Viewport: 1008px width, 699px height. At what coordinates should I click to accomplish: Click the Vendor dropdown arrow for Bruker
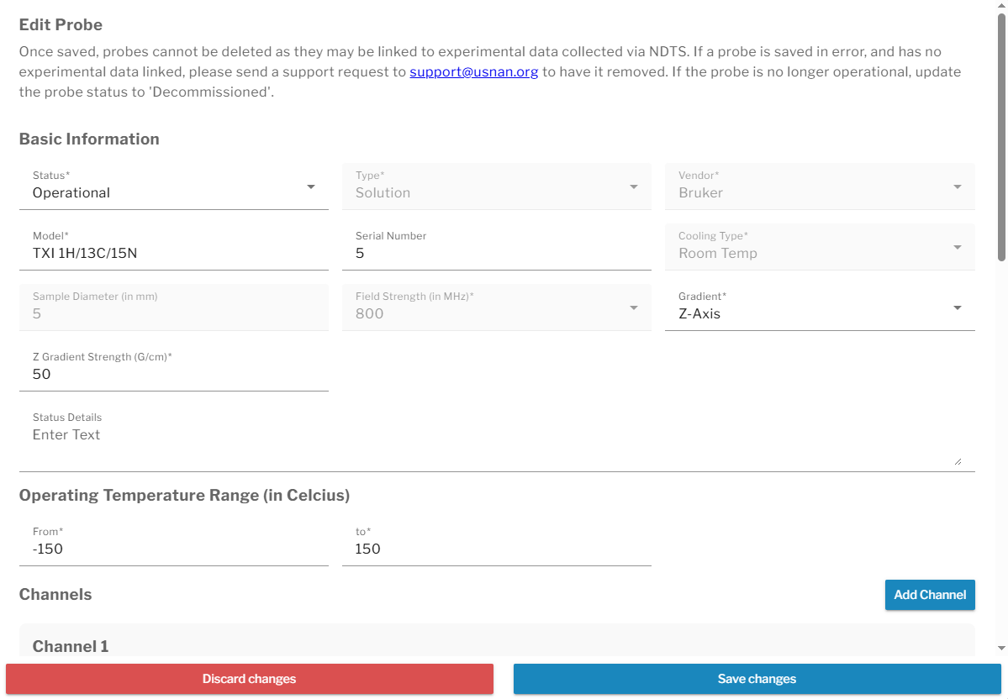(x=958, y=187)
